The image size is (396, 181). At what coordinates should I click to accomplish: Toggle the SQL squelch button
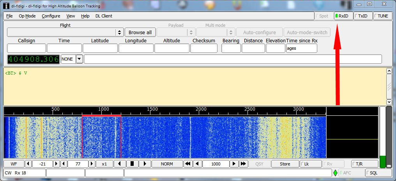pos(378,173)
